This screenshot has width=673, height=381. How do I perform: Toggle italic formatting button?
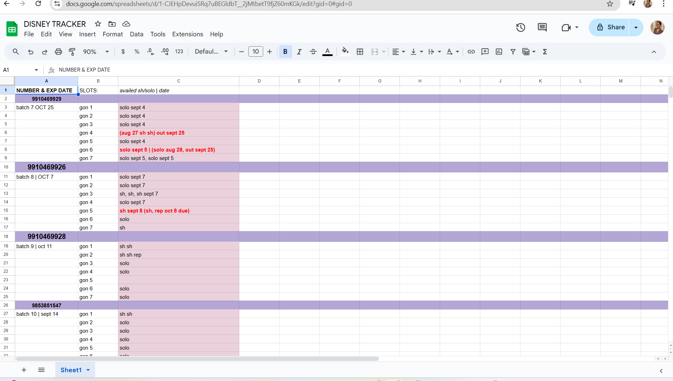tap(299, 52)
